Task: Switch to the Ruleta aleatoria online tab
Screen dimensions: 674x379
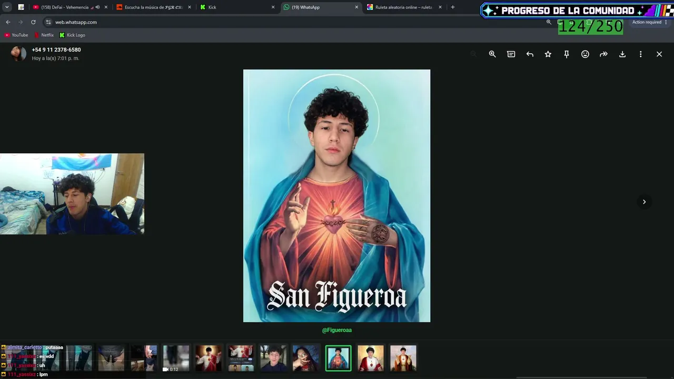Action: [x=403, y=7]
